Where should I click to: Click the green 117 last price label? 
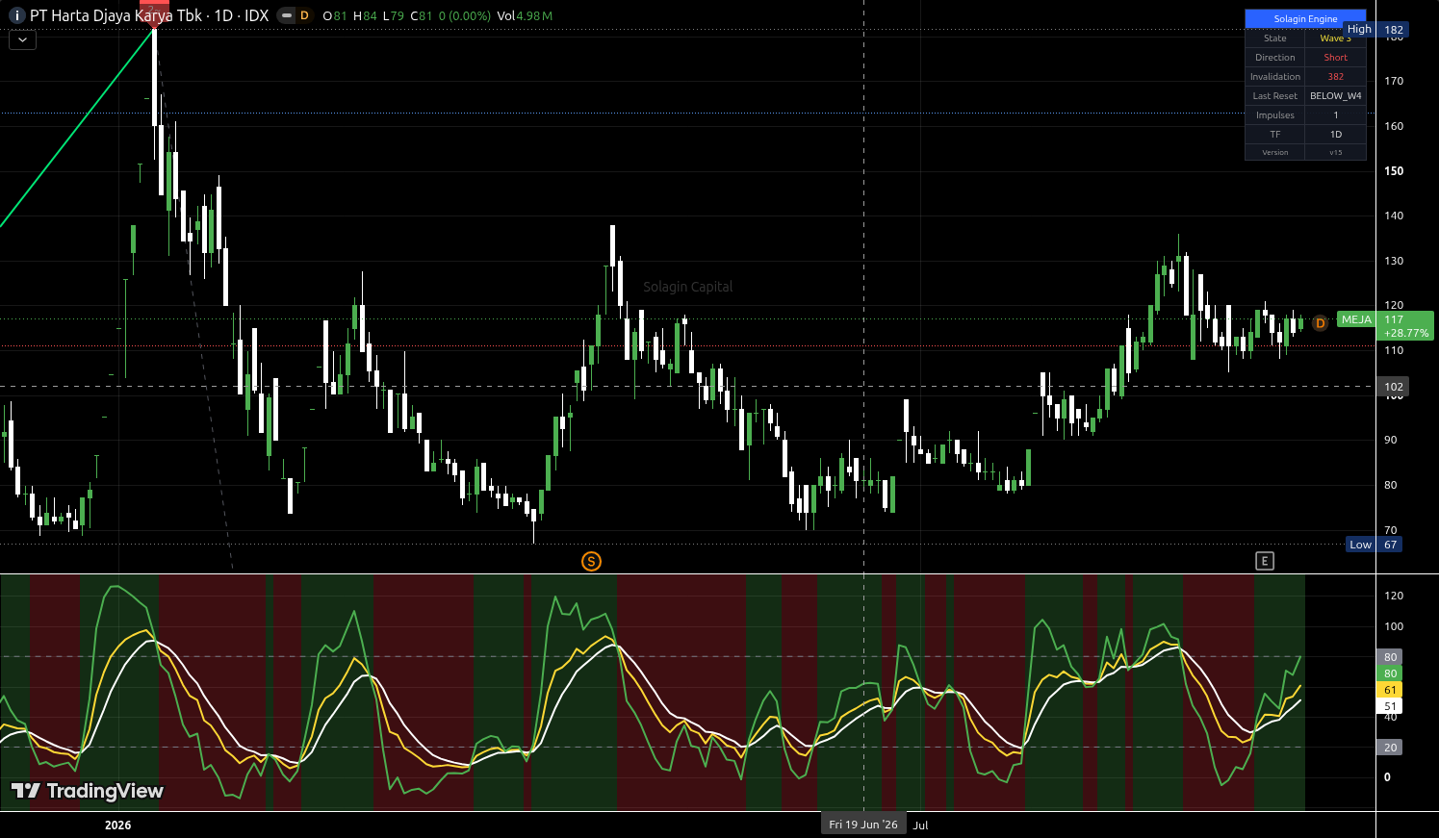1394,319
